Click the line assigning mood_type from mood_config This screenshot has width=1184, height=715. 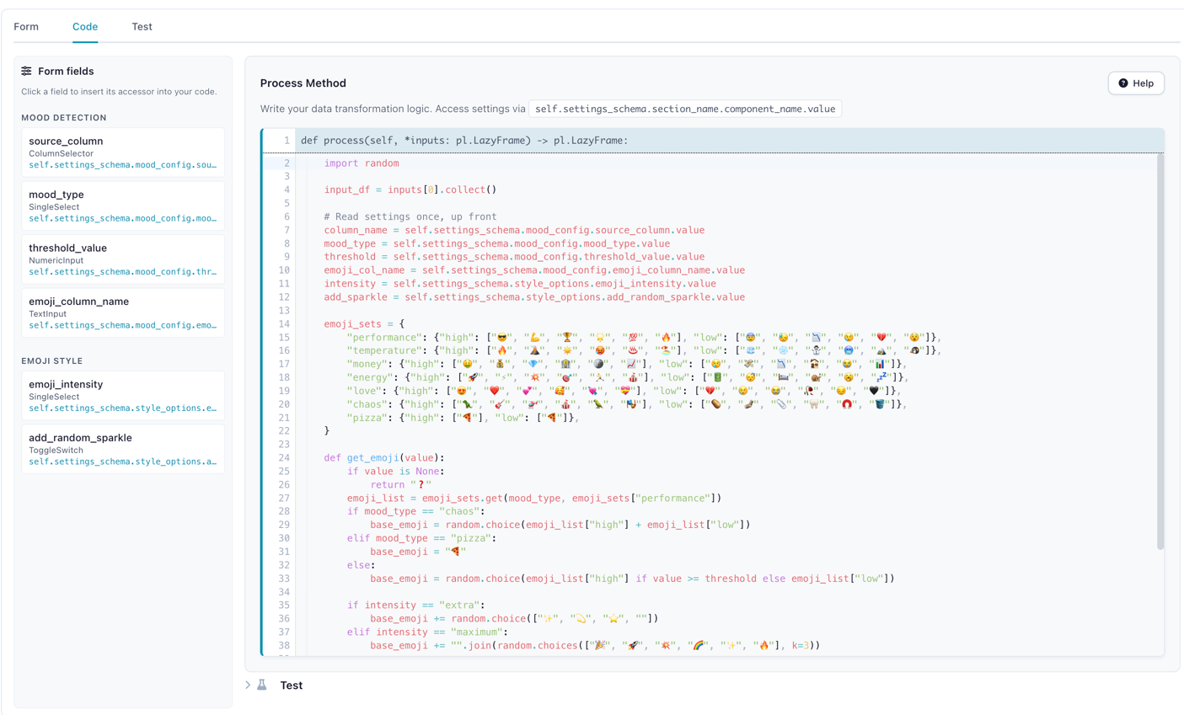[x=497, y=243]
